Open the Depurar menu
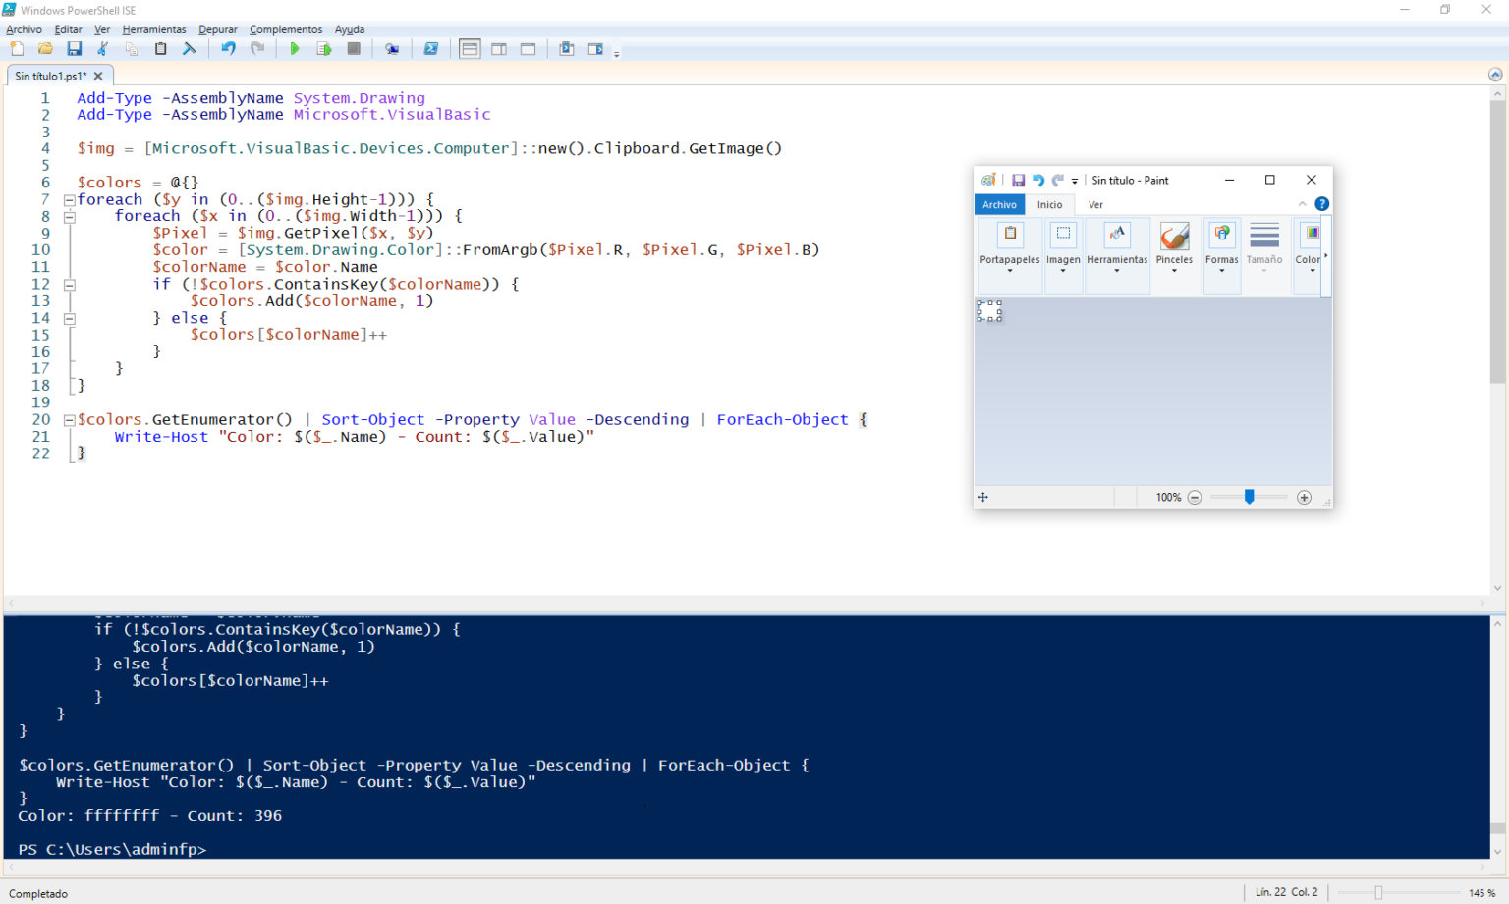The image size is (1509, 904). coord(218,29)
